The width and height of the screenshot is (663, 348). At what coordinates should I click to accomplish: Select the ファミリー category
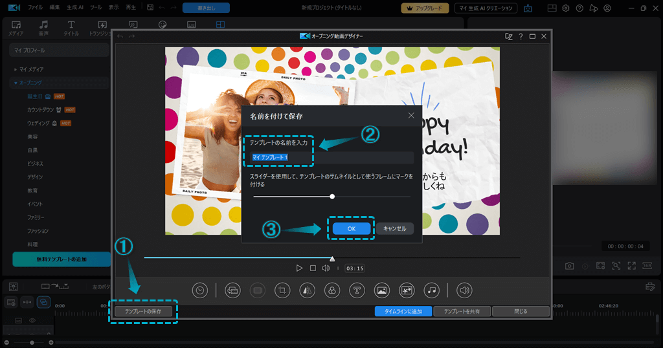36,217
